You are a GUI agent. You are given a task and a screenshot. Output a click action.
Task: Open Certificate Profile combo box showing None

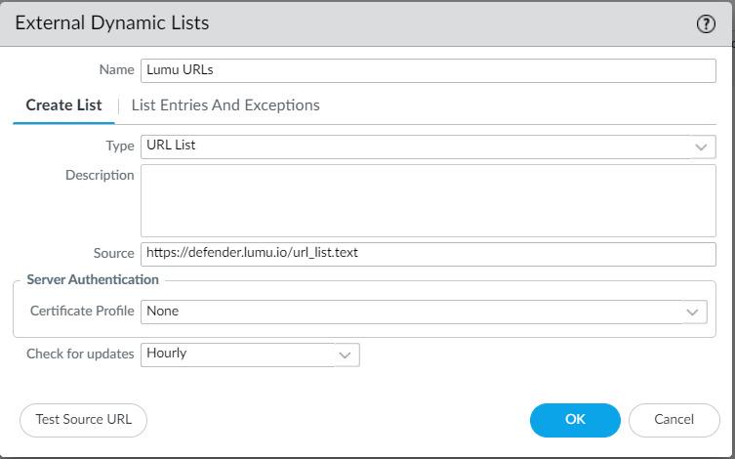[410, 312]
